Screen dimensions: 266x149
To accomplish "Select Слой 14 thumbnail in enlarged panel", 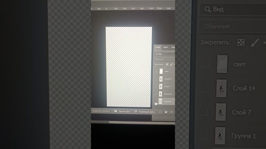I will [x=222, y=88].
